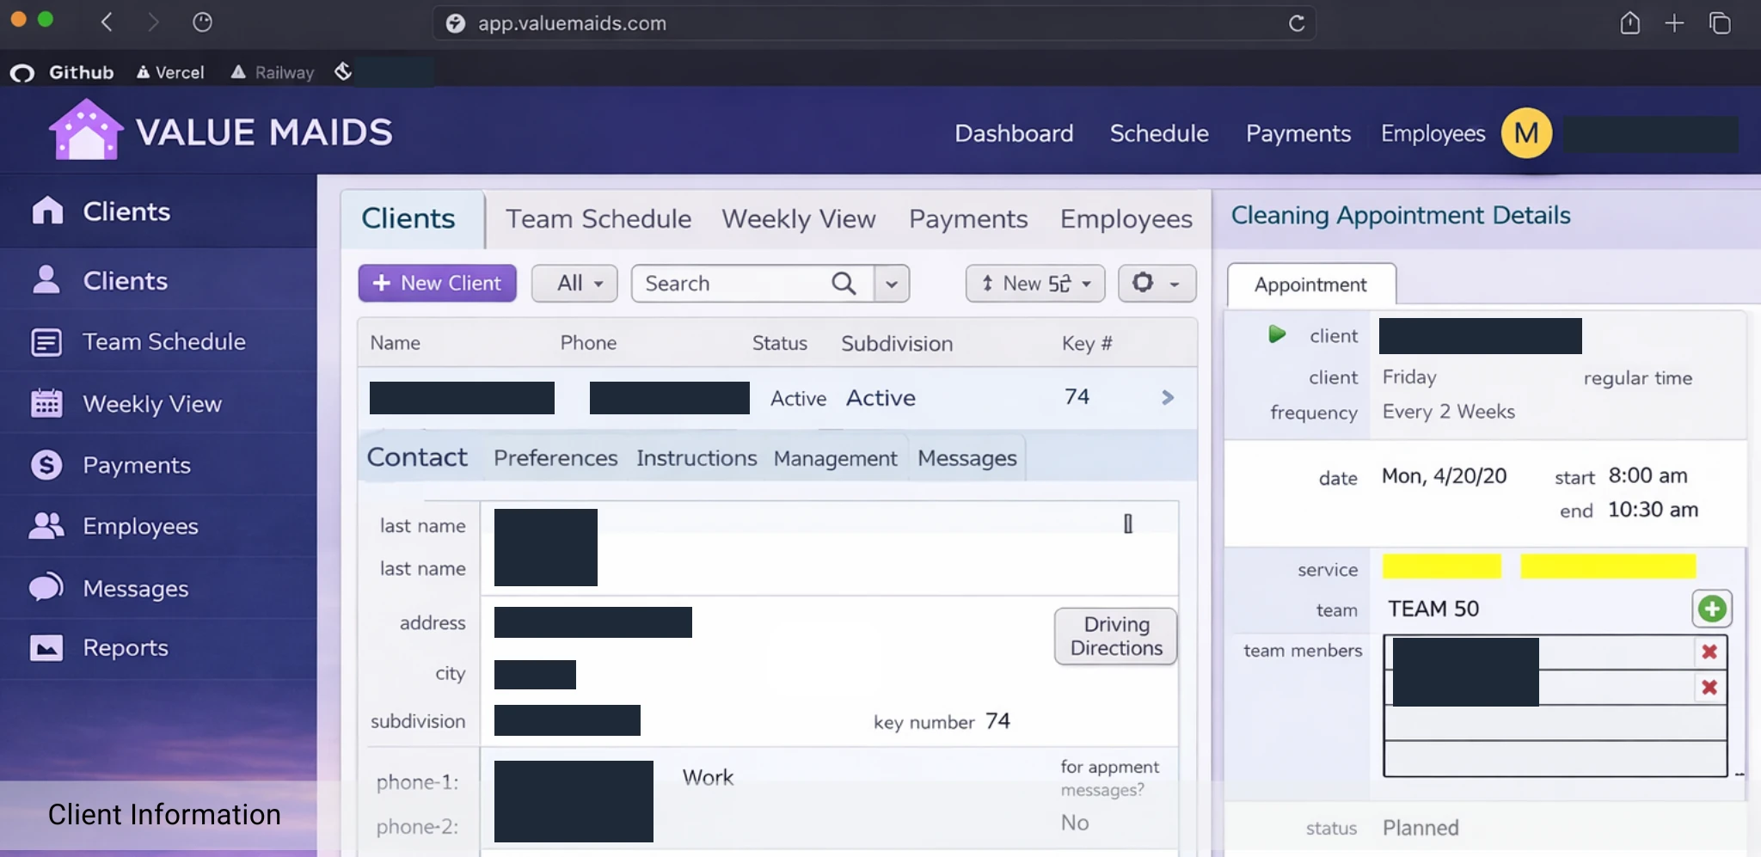
Task: Click the Work phone type label
Action: click(708, 778)
